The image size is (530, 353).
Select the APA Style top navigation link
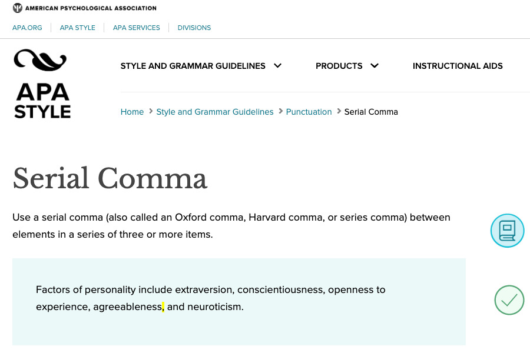tap(77, 28)
